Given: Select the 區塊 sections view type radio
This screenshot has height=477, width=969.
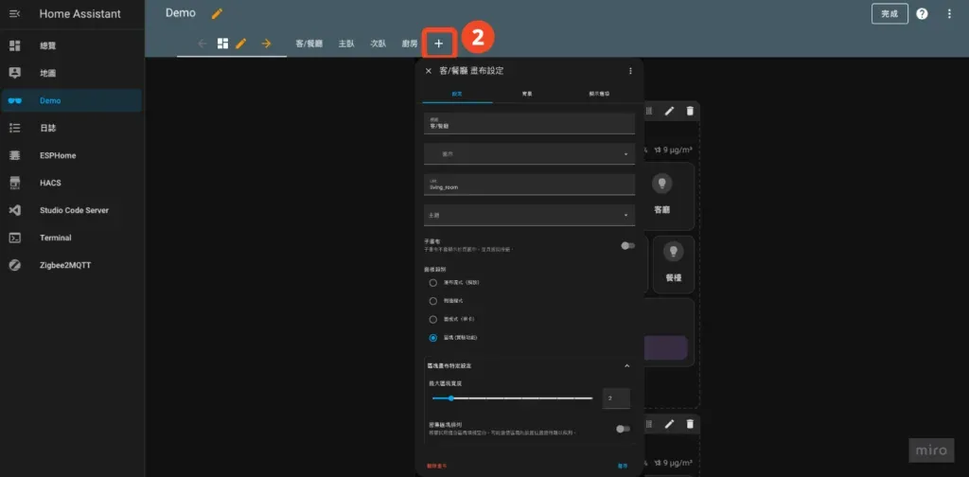Looking at the screenshot, I should [433, 337].
